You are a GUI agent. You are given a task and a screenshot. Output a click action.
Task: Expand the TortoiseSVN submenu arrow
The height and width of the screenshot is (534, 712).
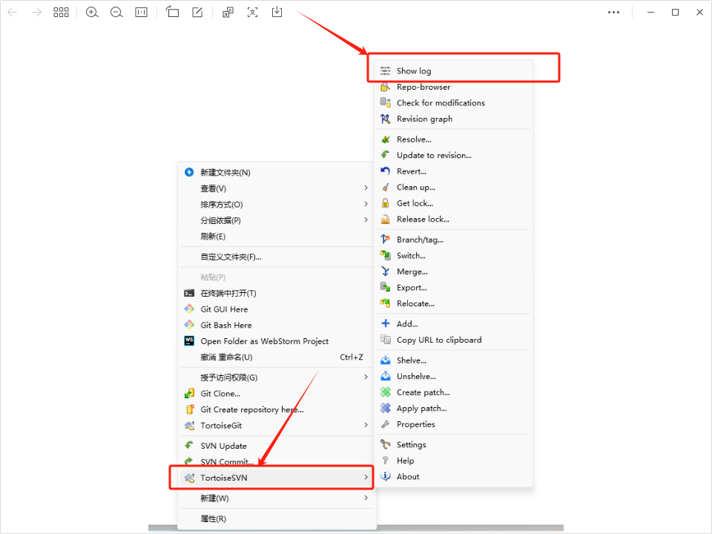coord(366,477)
